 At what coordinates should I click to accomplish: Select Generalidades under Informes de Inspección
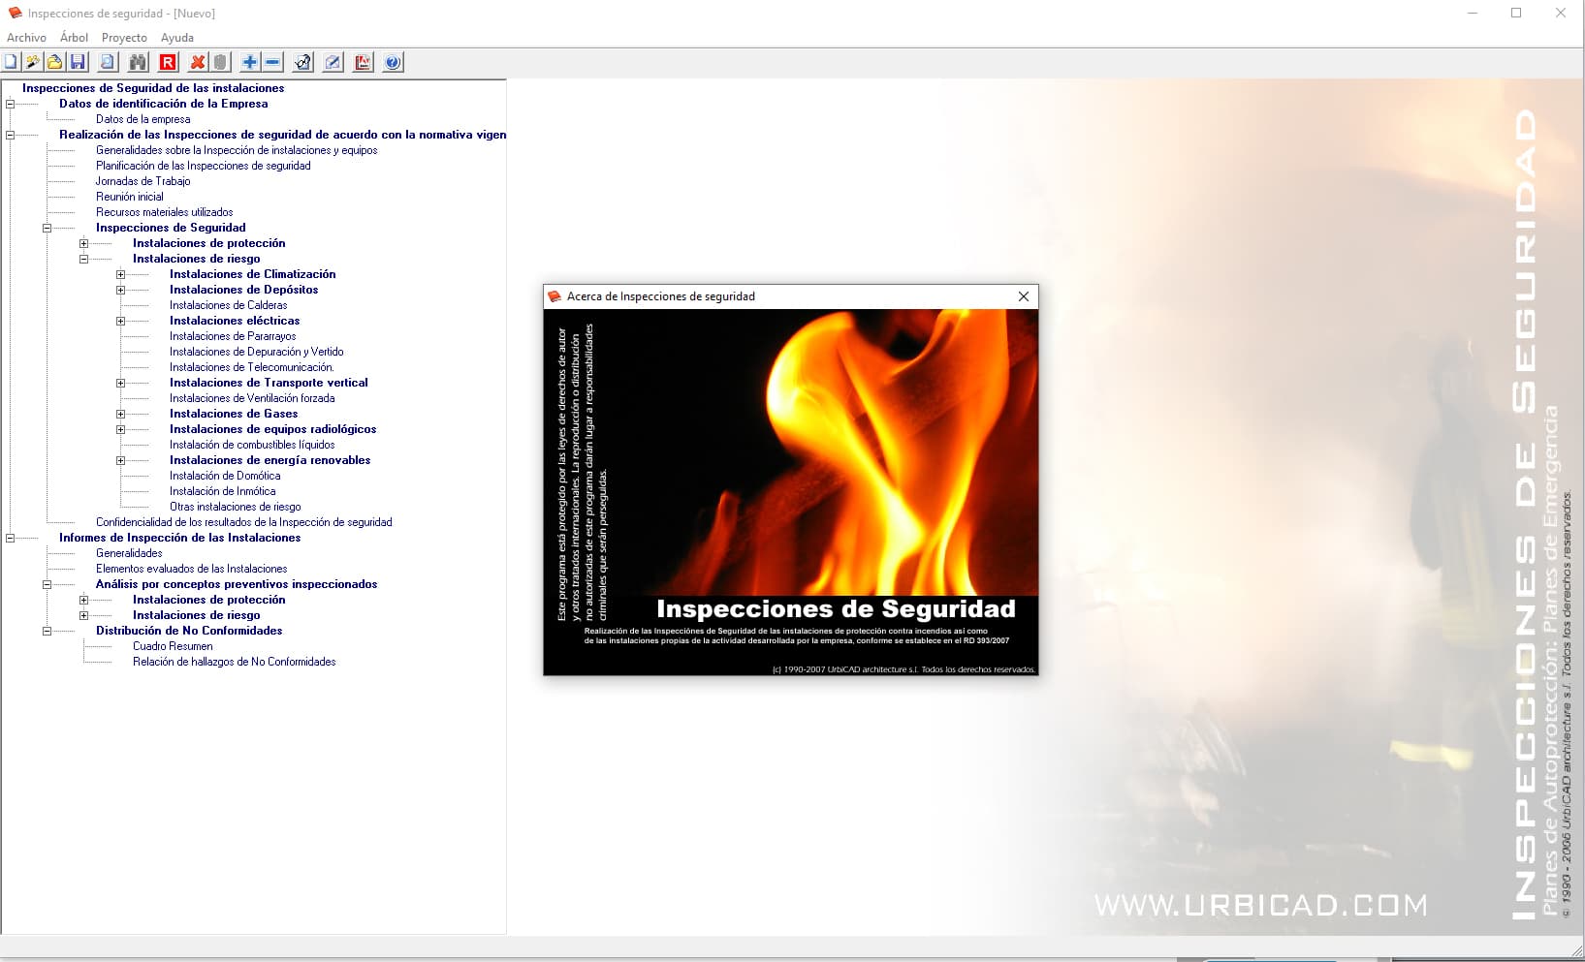click(x=129, y=553)
